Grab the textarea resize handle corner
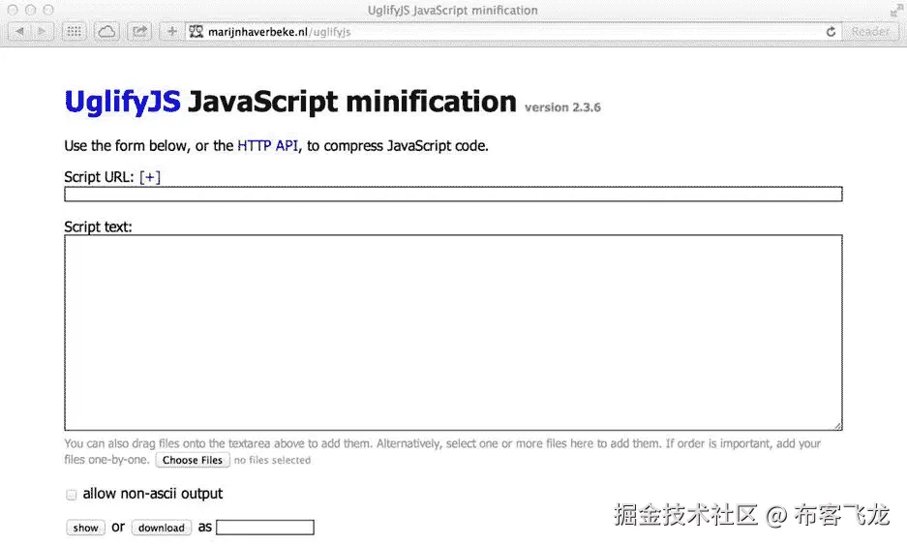 point(837,426)
